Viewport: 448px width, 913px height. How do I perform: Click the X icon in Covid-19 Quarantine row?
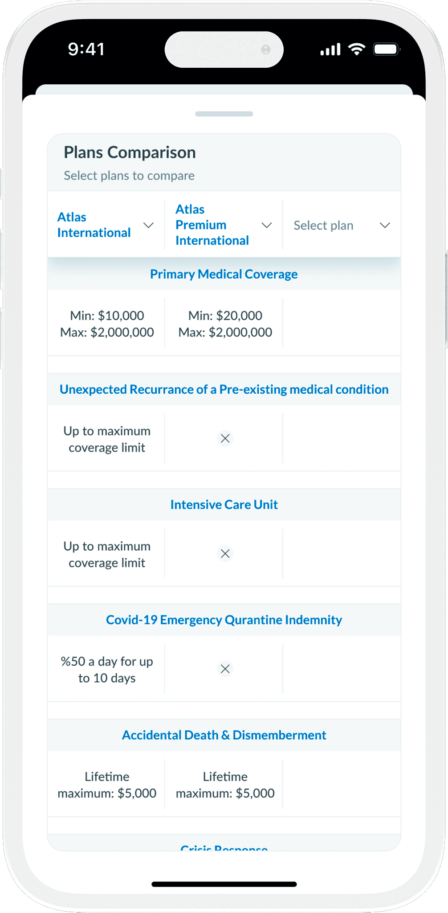click(x=225, y=669)
